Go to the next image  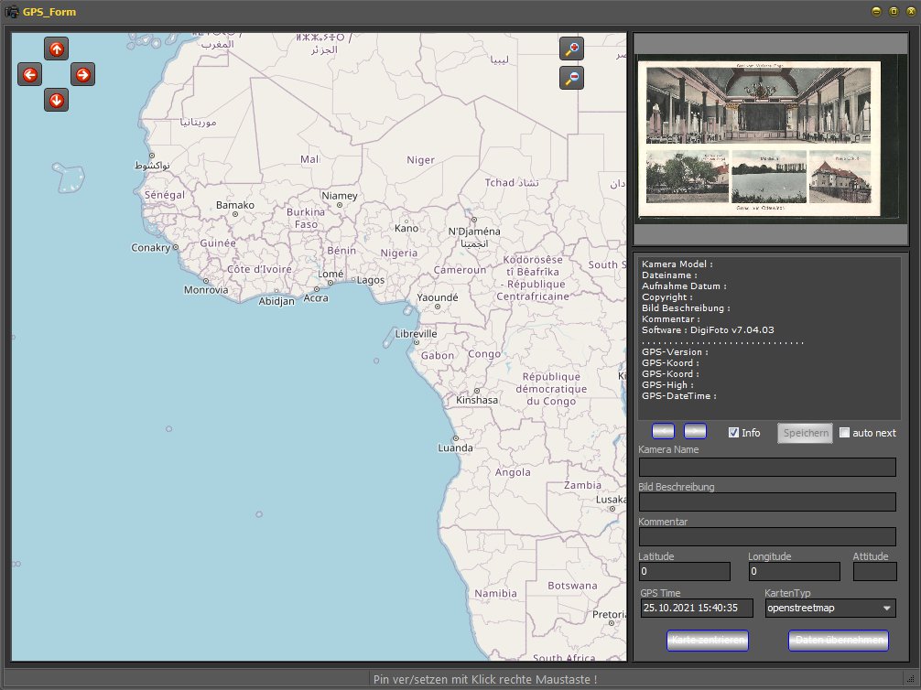point(695,432)
